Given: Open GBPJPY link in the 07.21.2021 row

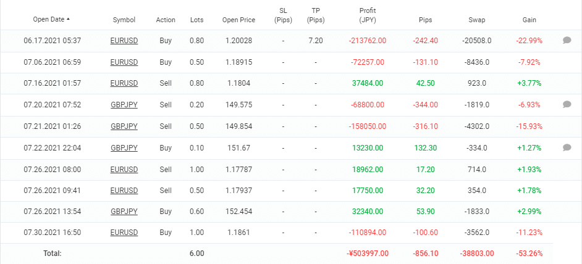Looking at the screenshot, I should tap(124, 126).
